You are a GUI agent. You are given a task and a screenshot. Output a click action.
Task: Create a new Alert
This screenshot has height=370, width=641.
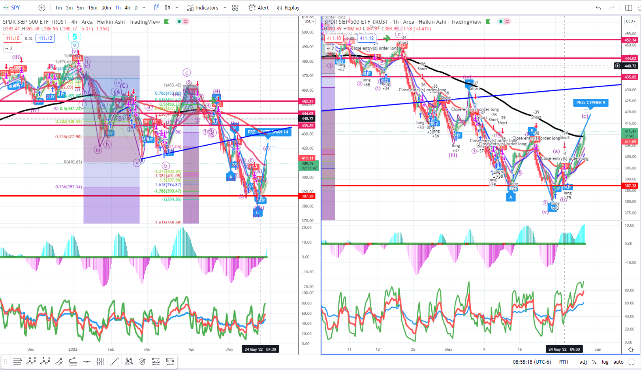[259, 8]
